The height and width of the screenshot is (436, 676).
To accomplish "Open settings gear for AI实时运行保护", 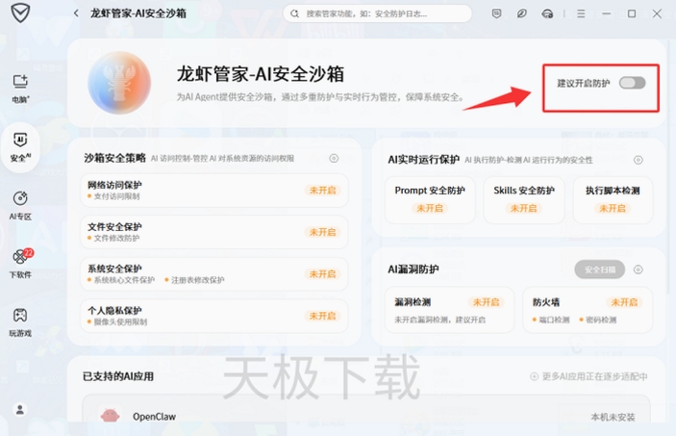I will 638,160.
